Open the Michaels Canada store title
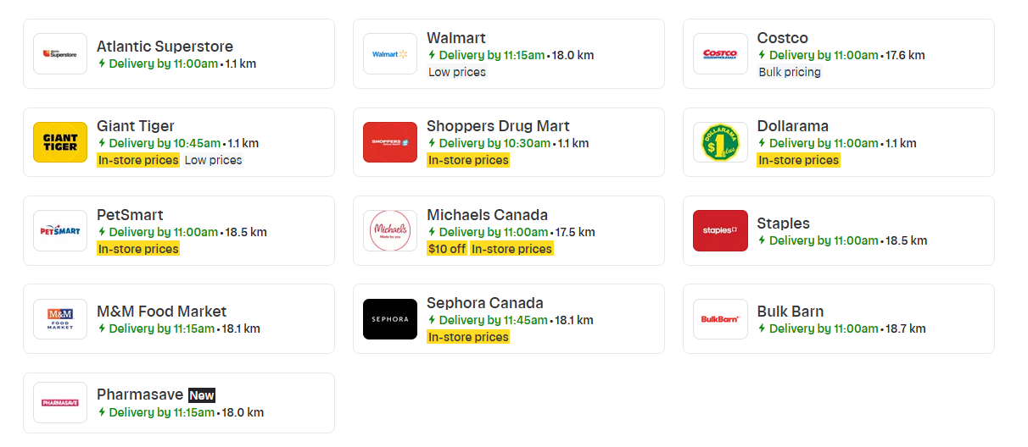1028x447 pixels. [x=488, y=215]
